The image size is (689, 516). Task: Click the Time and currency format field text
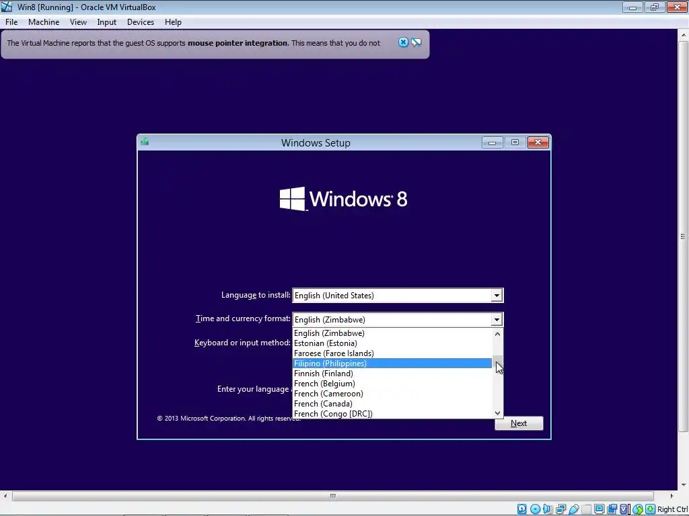330,319
